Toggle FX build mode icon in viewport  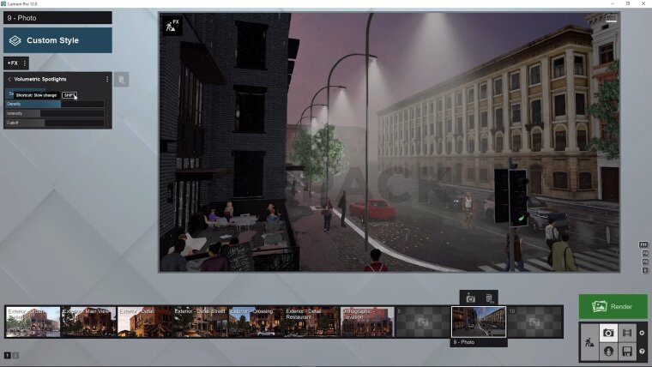172,25
